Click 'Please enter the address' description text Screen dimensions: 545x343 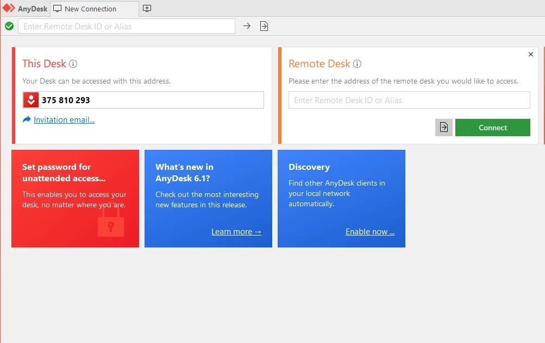(403, 81)
